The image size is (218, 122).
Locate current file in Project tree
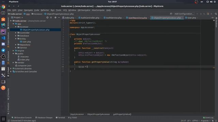click(47, 18)
